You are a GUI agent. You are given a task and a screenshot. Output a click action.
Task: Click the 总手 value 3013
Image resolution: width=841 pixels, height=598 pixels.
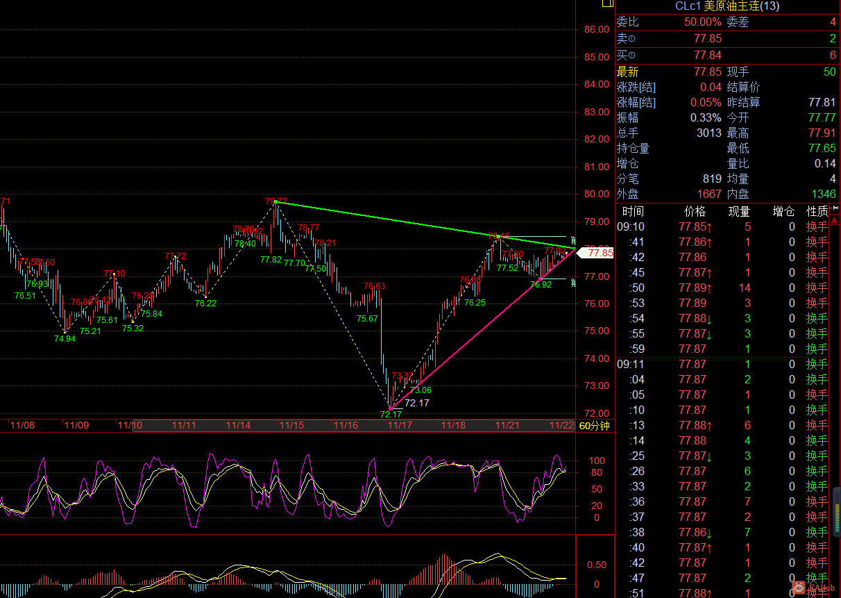pos(709,133)
